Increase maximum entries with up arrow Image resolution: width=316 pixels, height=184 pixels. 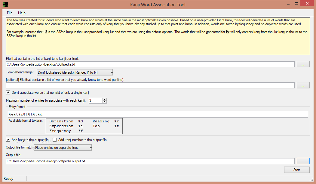(104, 99)
